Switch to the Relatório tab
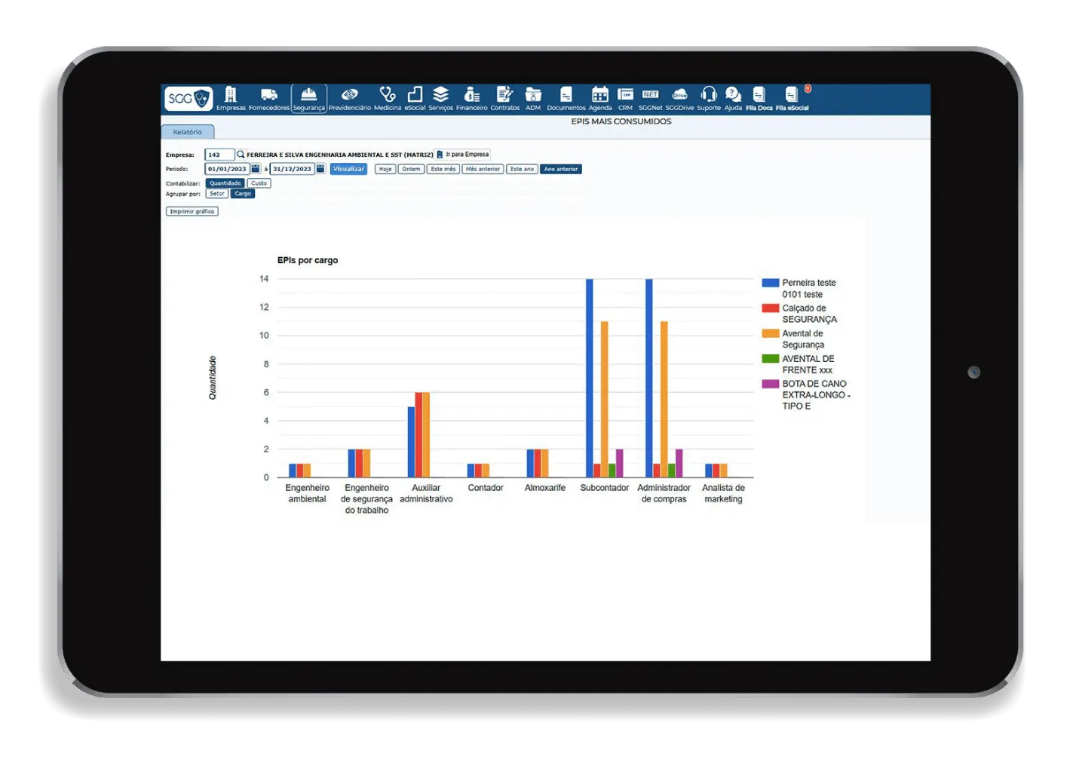Viewport: 1070px width, 757px height. point(188,132)
